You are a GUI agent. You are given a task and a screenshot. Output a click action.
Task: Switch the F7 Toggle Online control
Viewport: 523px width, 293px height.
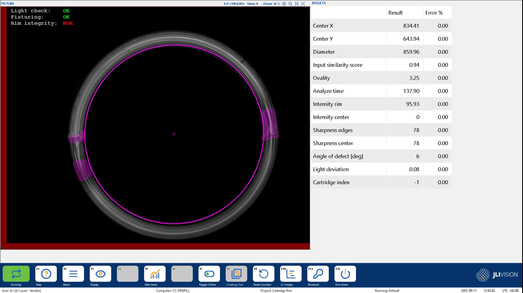tap(209, 274)
